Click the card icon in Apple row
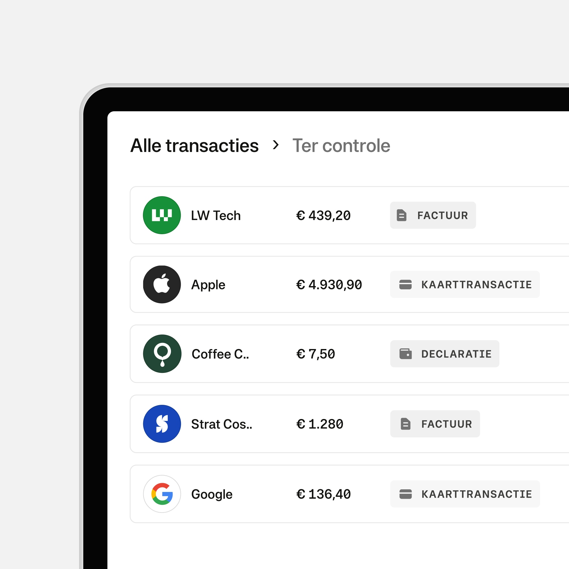Viewport: 569px width, 569px height. [405, 284]
